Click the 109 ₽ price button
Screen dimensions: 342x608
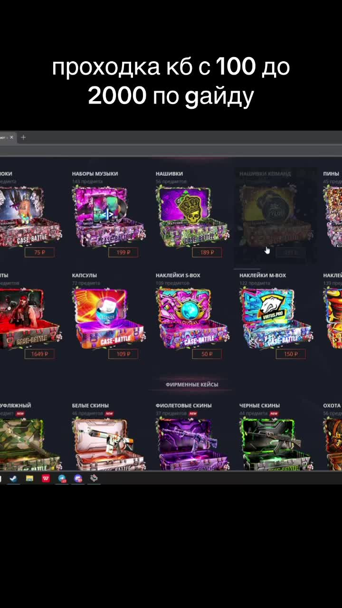click(x=123, y=354)
